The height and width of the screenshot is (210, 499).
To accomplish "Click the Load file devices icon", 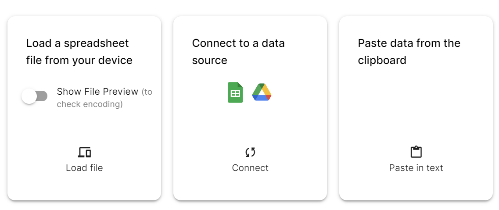I will pyautogui.click(x=84, y=153).
